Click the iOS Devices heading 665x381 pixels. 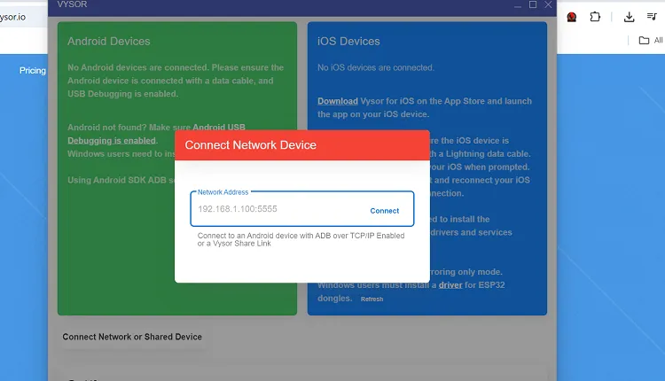(348, 41)
